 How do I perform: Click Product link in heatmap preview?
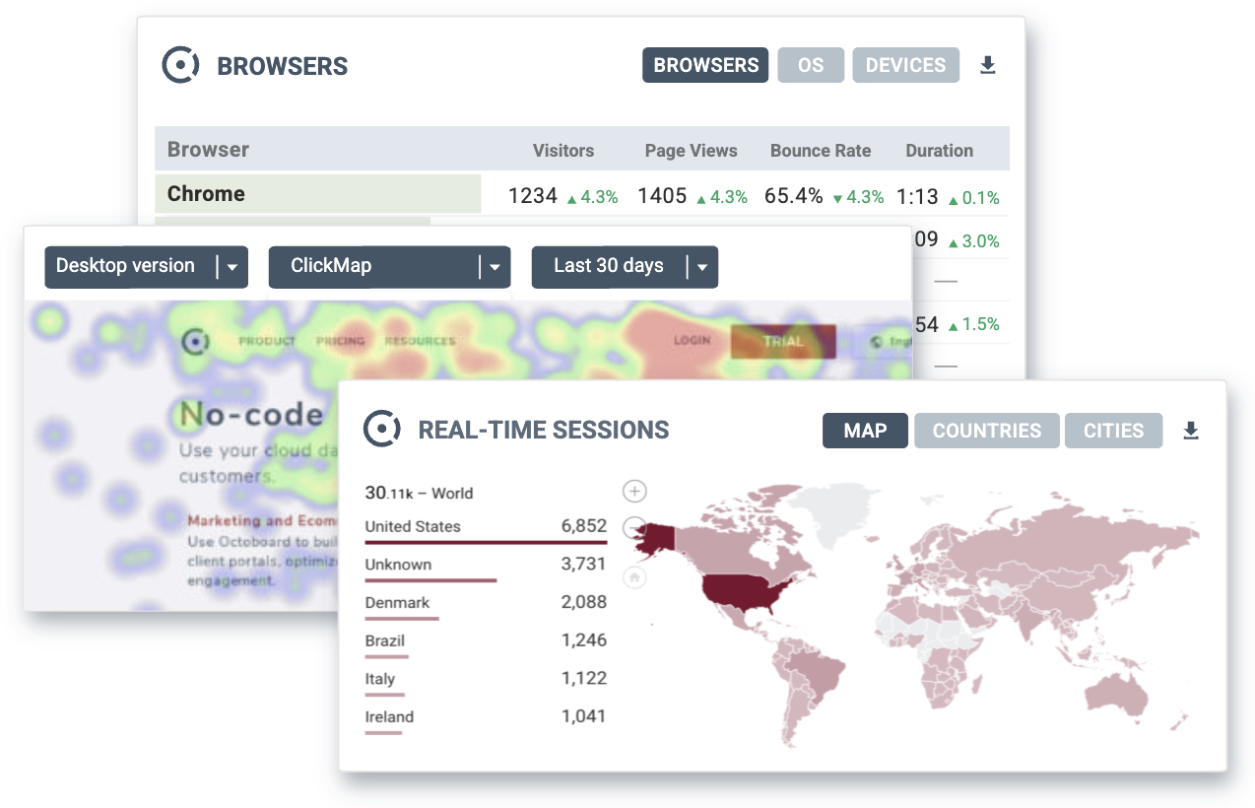(x=267, y=341)
